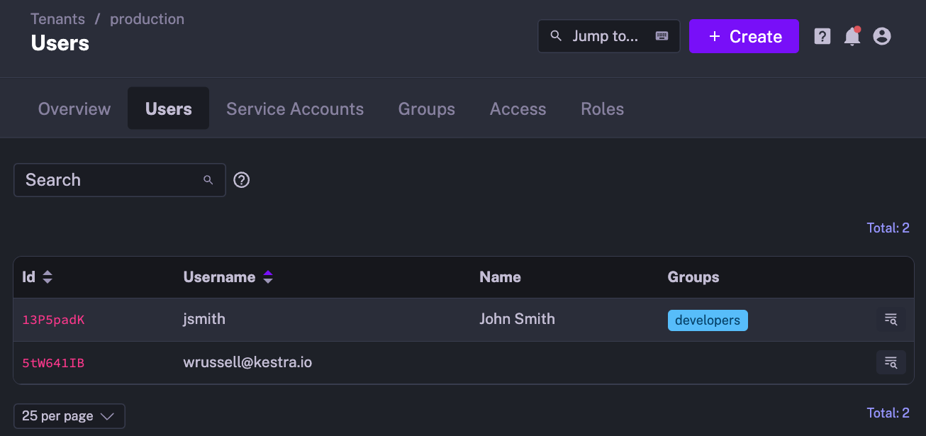Open the notifications bell
Viewport: 926px width, 436px height.
pyautogui.click(x=852, y=36)
